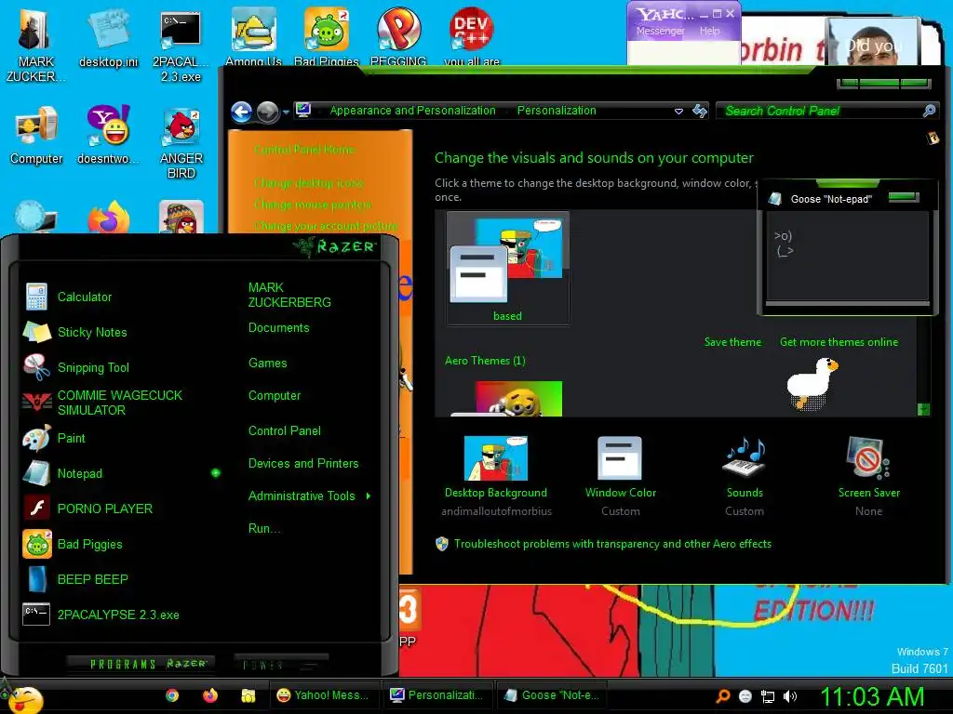The width and height of the screenshot is (953, 714).
Task: Open Devices and Printers
Action: [x=303, y=463]
